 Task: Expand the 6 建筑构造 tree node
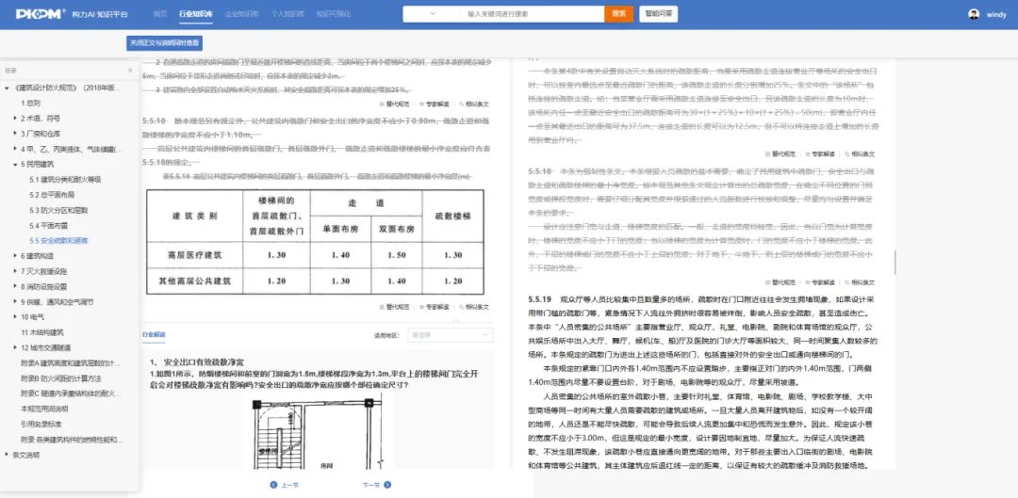(x=16, y=256)
